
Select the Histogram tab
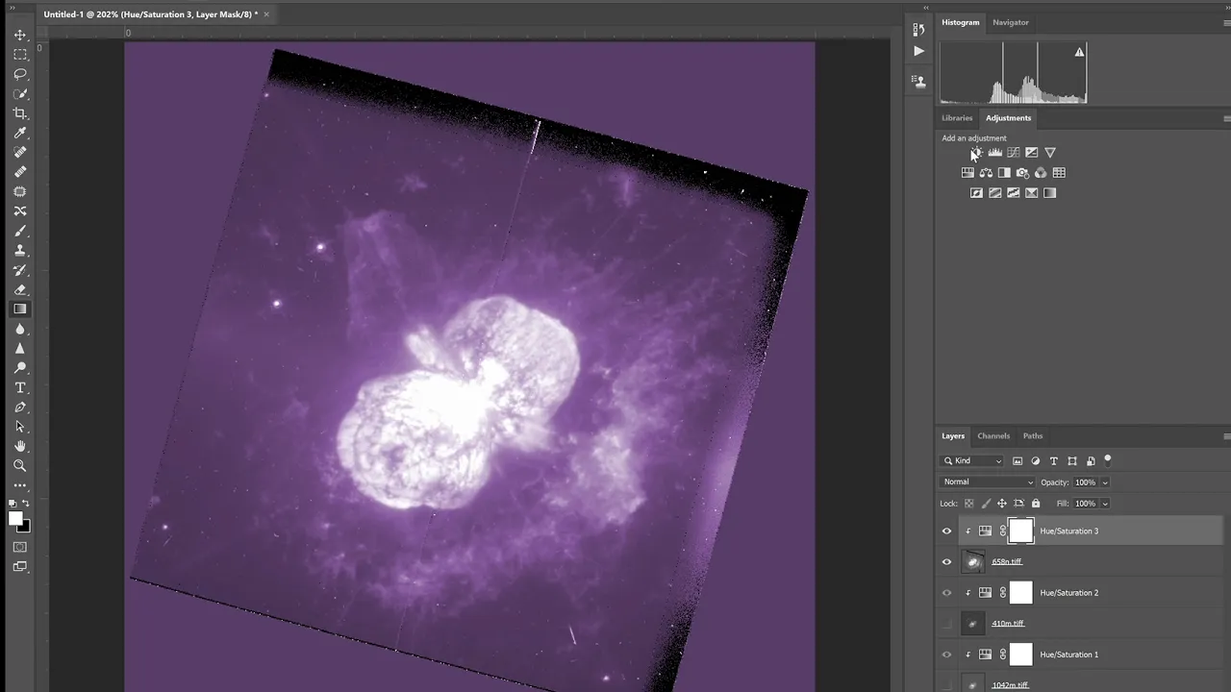960,22
